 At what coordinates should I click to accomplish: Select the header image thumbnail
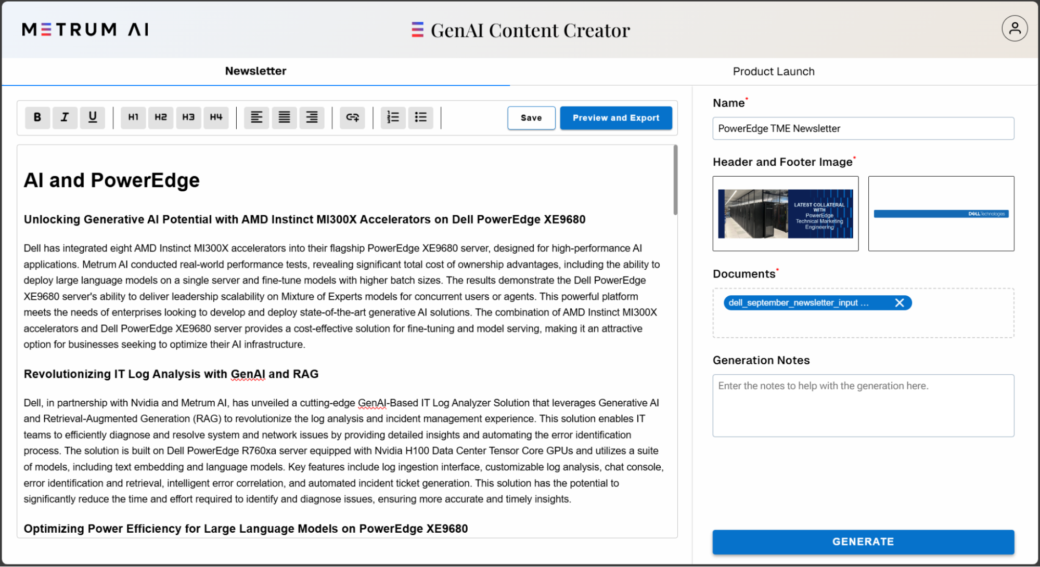pyautogui.click(x=786, y=214)
